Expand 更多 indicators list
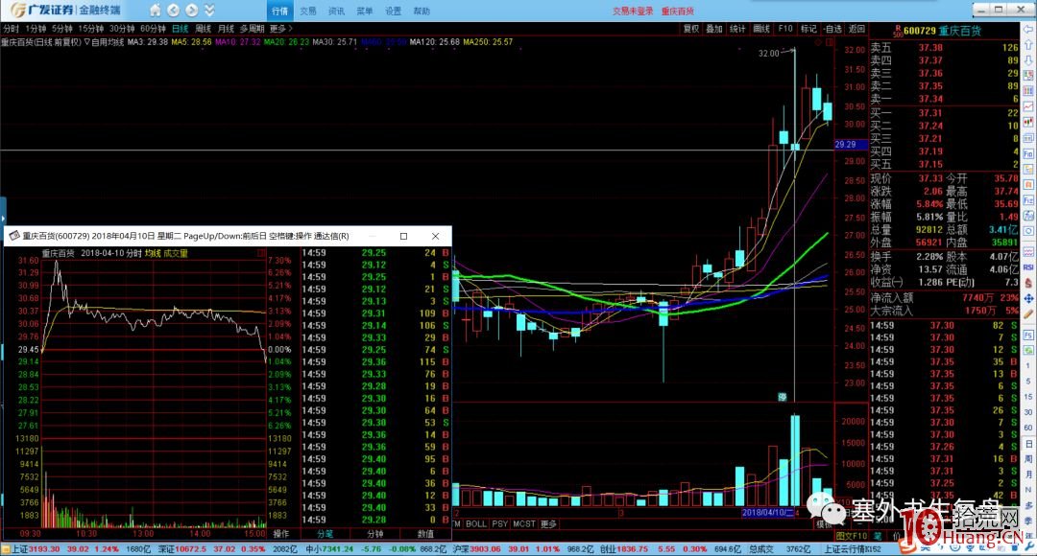 pos(549,523)
